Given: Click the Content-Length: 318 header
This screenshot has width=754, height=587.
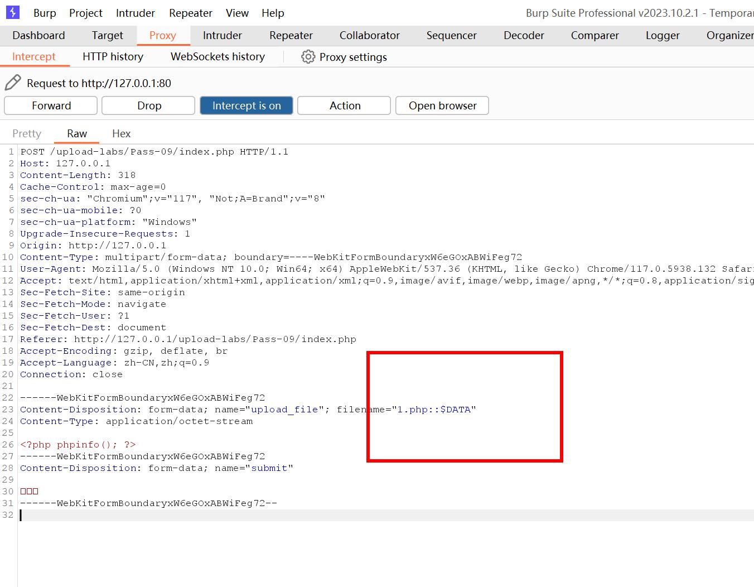Looking at the screenshot, I should 78,175.
